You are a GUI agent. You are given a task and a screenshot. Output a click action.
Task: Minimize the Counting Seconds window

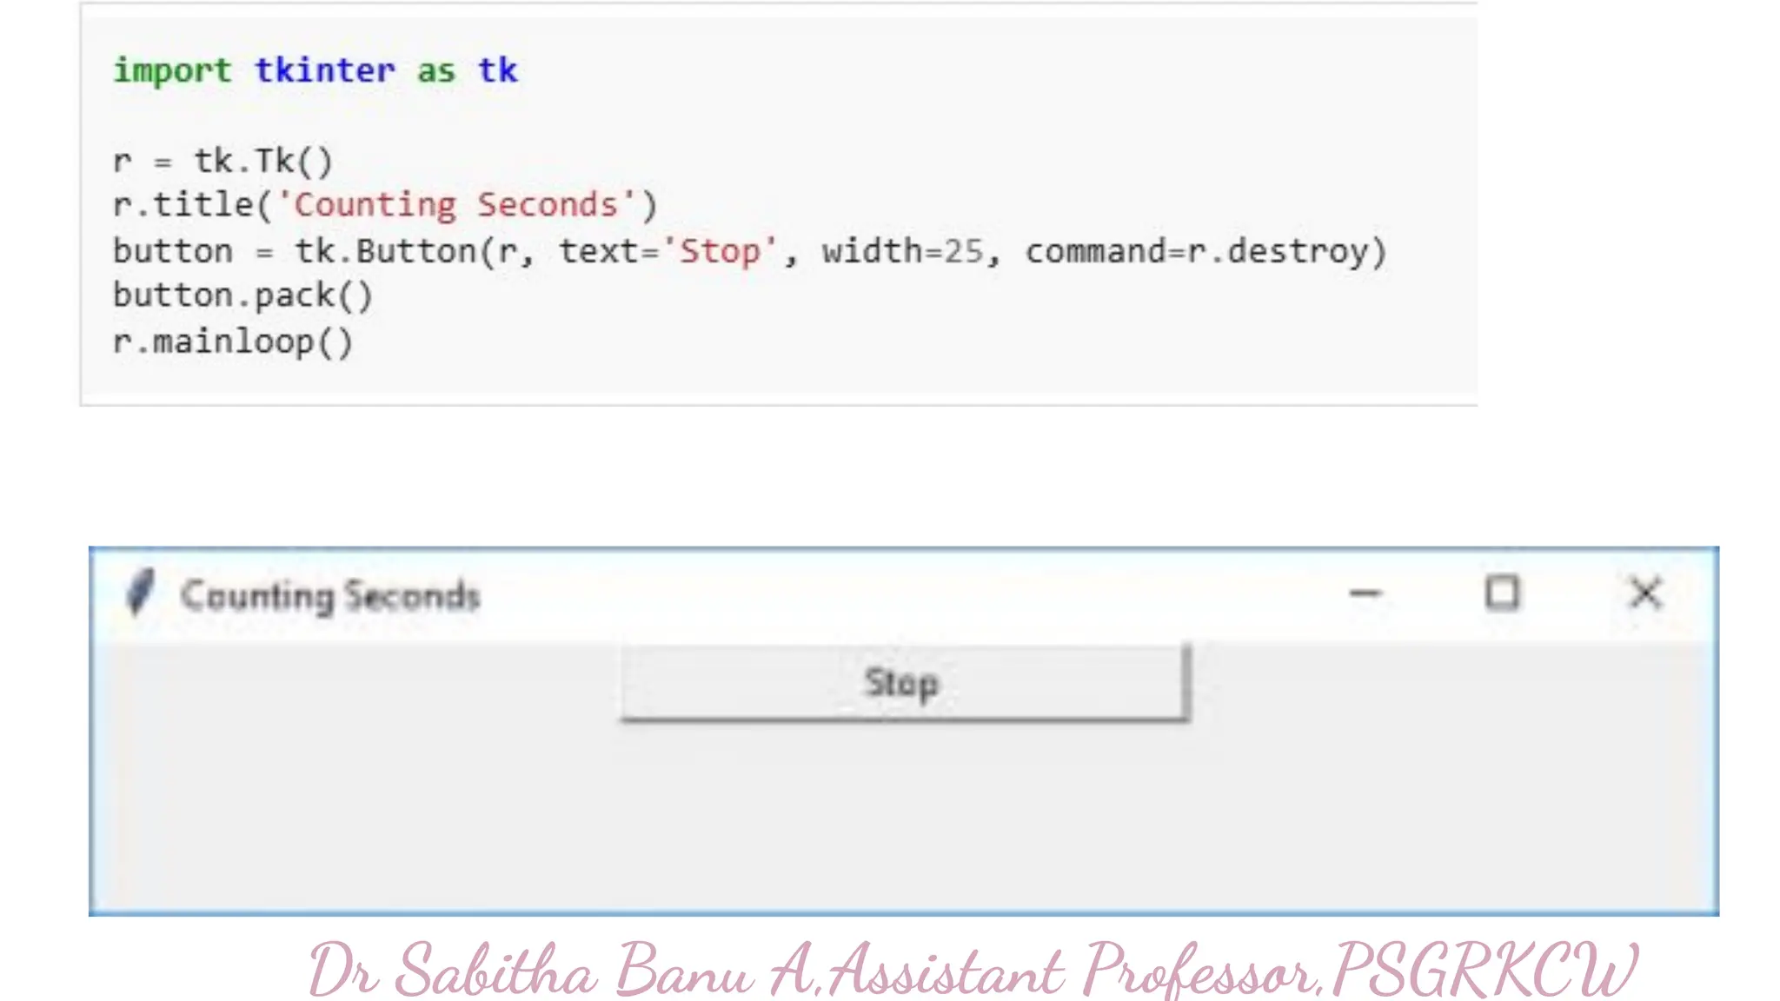click(x=1365, y=594)
